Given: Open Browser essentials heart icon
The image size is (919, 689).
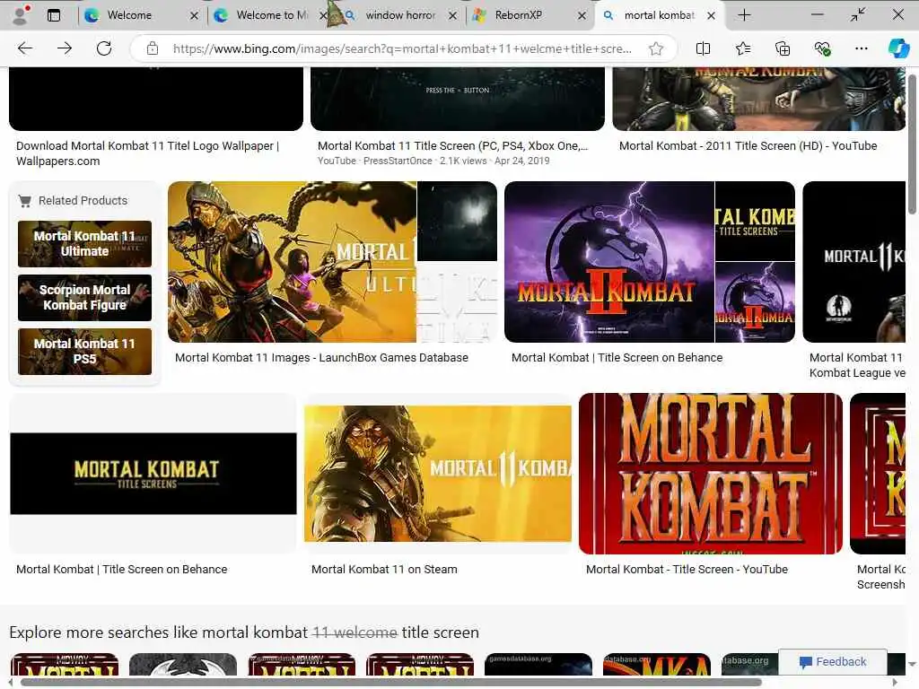Looking at the screenshot, I should (x=822, y=48).
